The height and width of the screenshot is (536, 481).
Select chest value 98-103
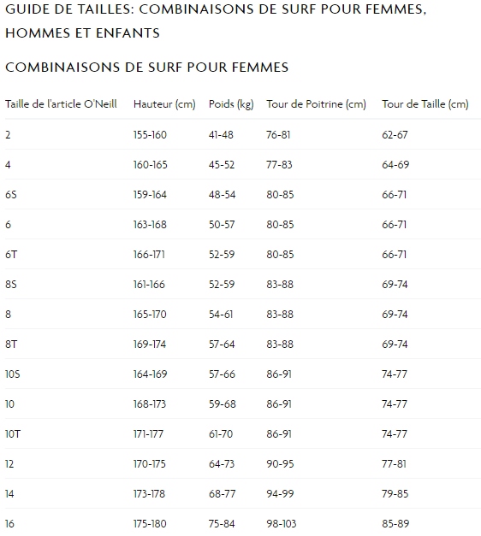(x=282, y=524)
